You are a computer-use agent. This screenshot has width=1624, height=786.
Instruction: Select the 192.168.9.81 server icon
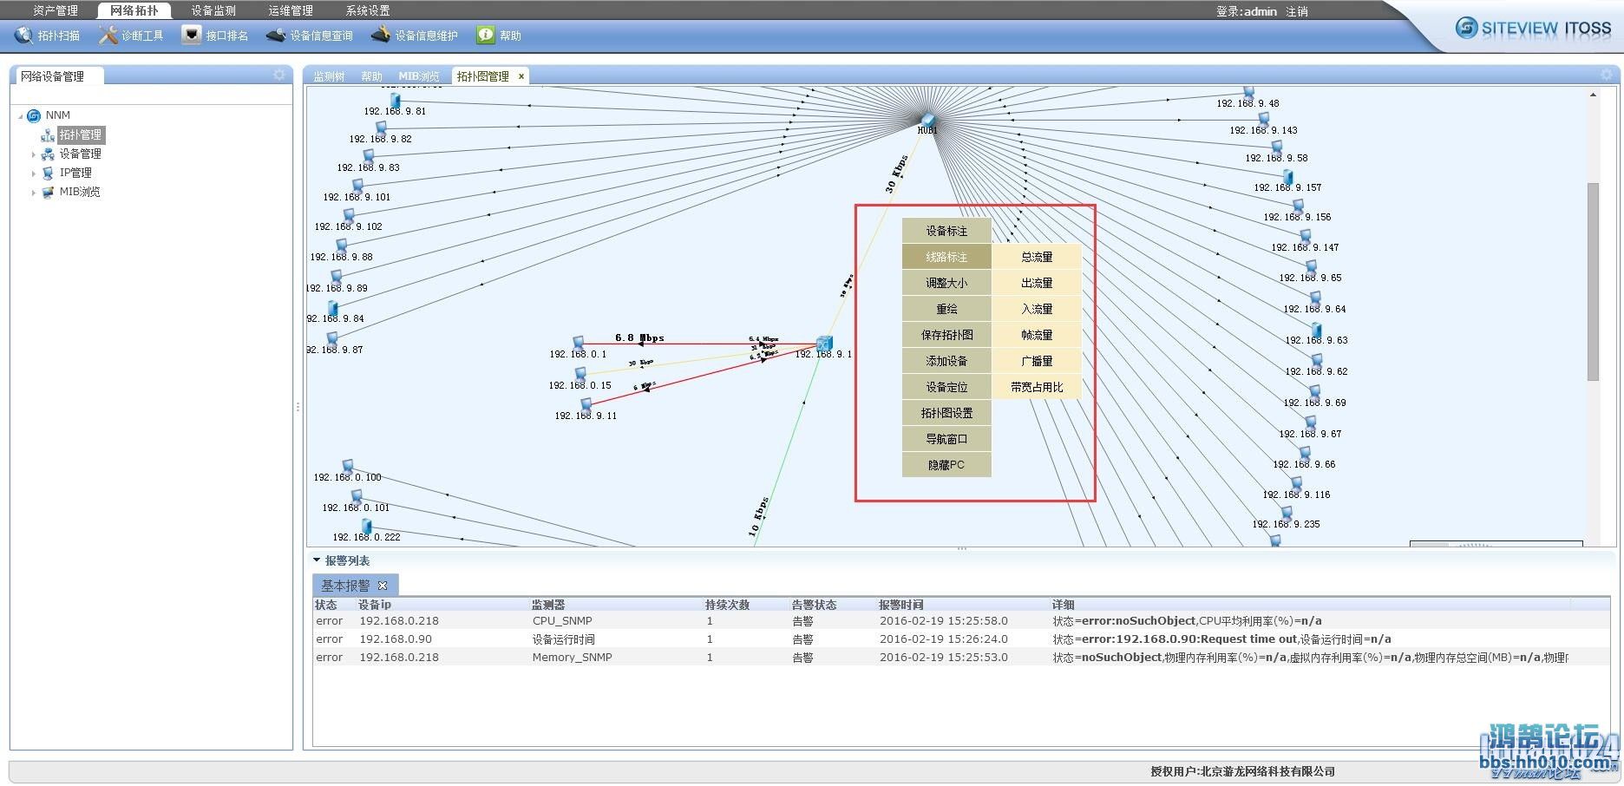click(396, 101)
